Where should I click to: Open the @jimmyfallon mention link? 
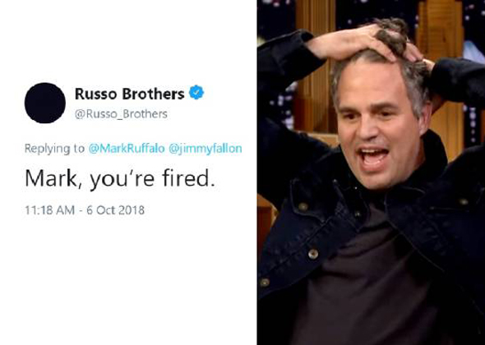click(206, 149)
